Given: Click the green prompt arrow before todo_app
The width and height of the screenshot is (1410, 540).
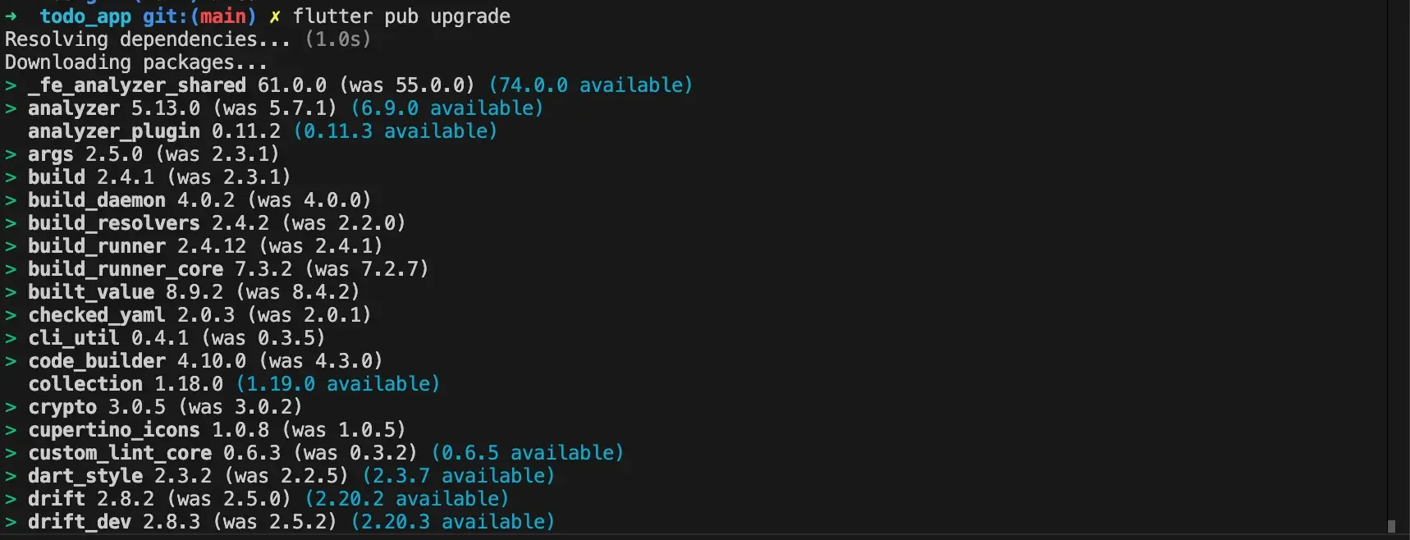Looking at the screenshot, I should [11, 16].
